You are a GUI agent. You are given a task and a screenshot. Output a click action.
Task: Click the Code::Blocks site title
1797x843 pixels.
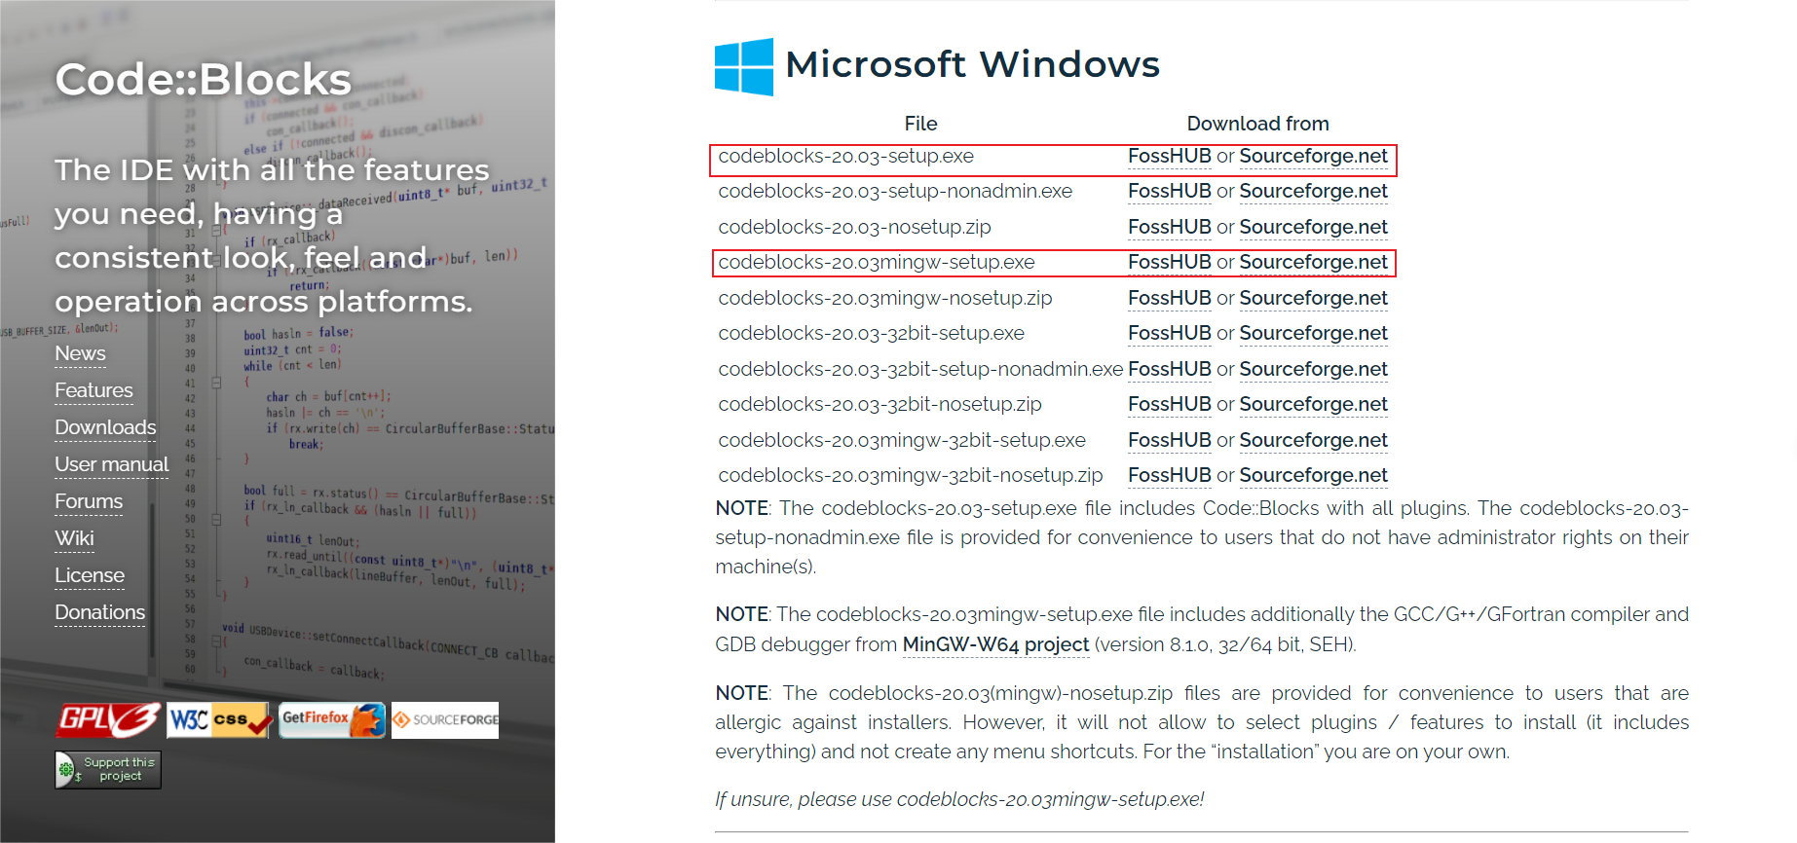click(x=203, y=80)
